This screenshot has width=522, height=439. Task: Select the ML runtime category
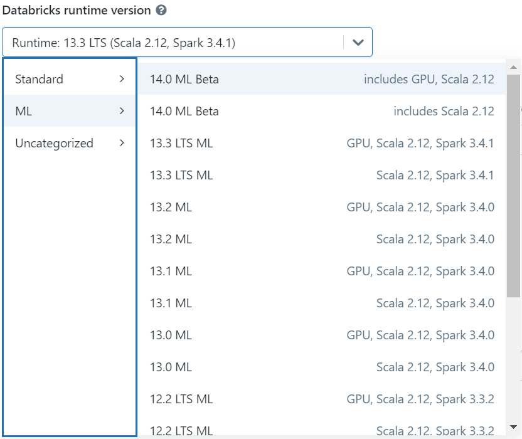pos(70,111)
